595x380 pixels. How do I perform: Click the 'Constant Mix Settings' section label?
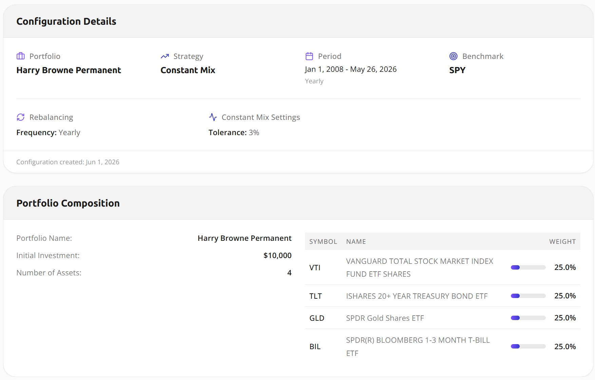point(261,117)
